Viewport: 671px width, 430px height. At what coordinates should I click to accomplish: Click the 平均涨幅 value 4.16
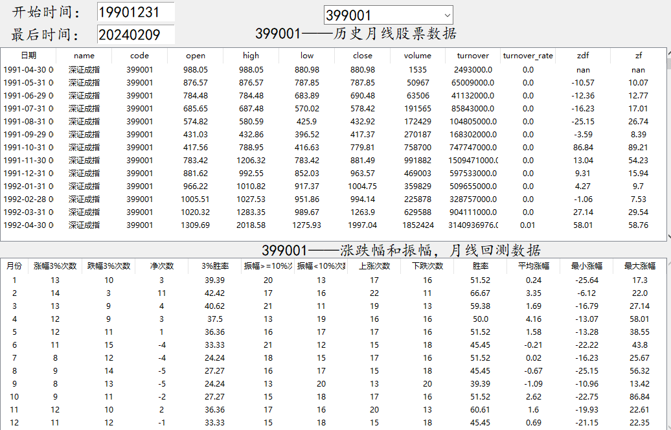(x=534, y=319)
